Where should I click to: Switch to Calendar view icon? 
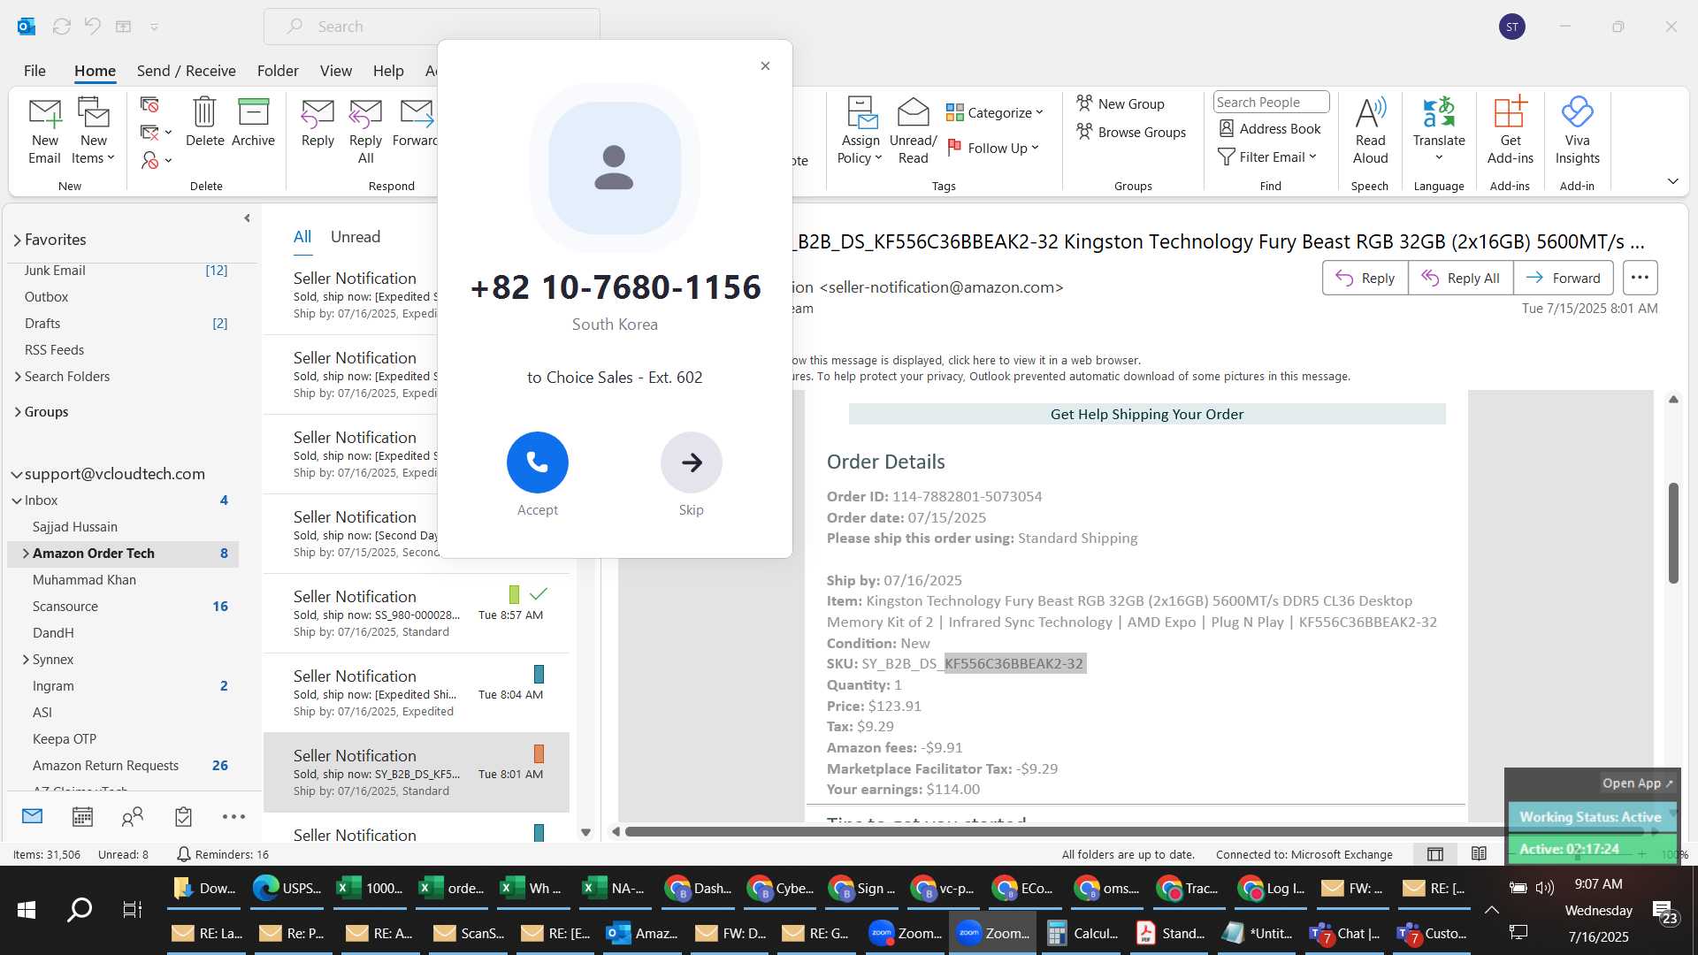coord(82,816)
